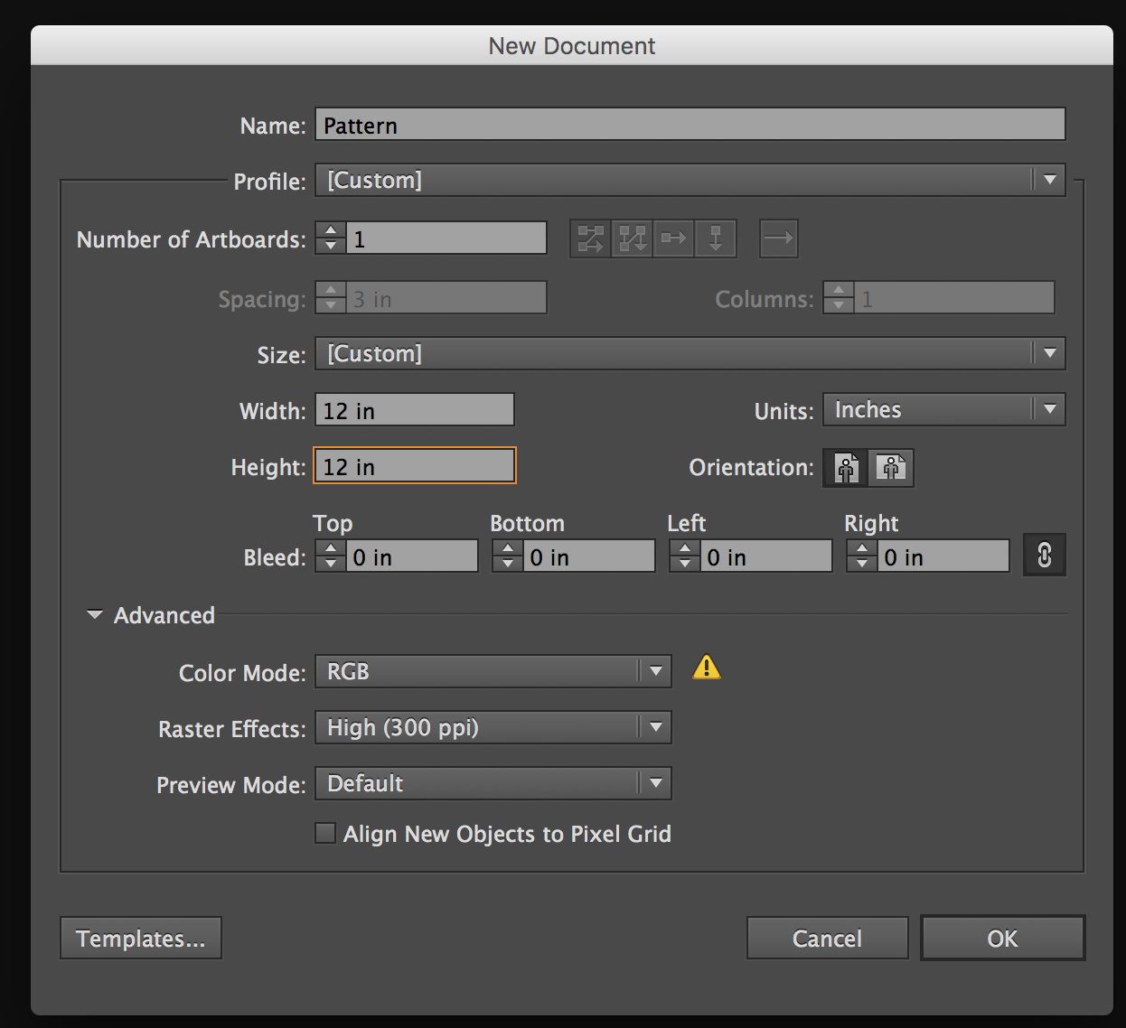Click the Cancel button
Screen dimensions: 1126x1028
[827, 939]
